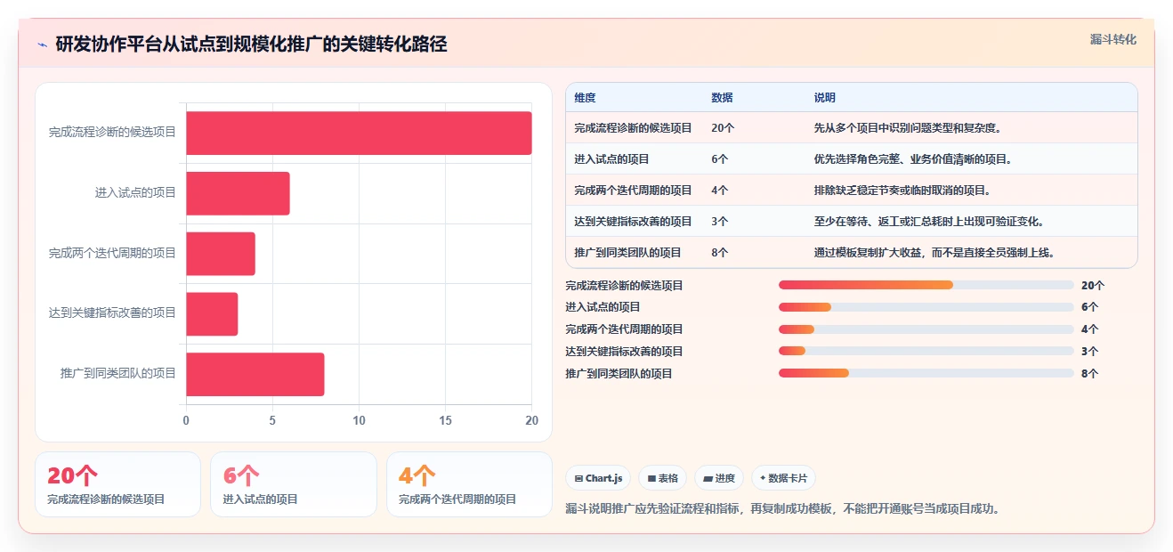Click the description starting with 通过模板复制扩大收益
1173x552 pixels.
click(934, 253)
